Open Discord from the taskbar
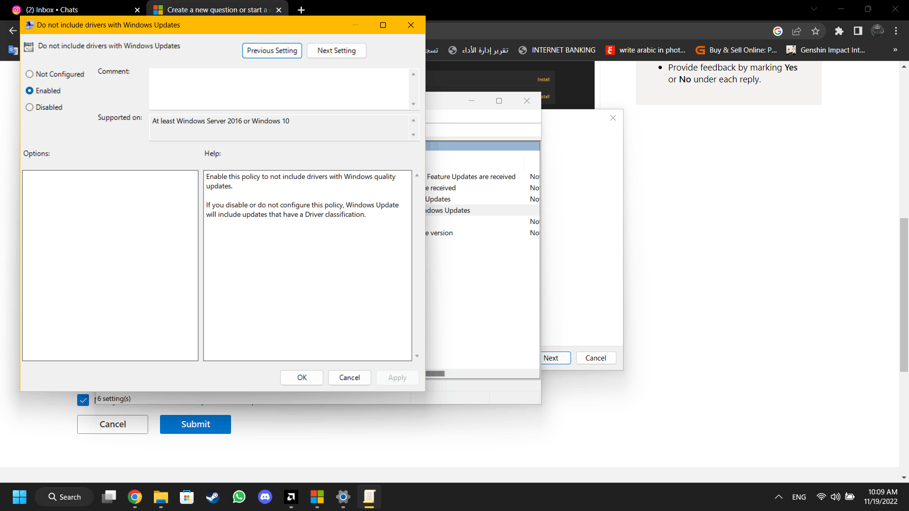The height and width of the screenshot is (511, 909). (265, 497)
